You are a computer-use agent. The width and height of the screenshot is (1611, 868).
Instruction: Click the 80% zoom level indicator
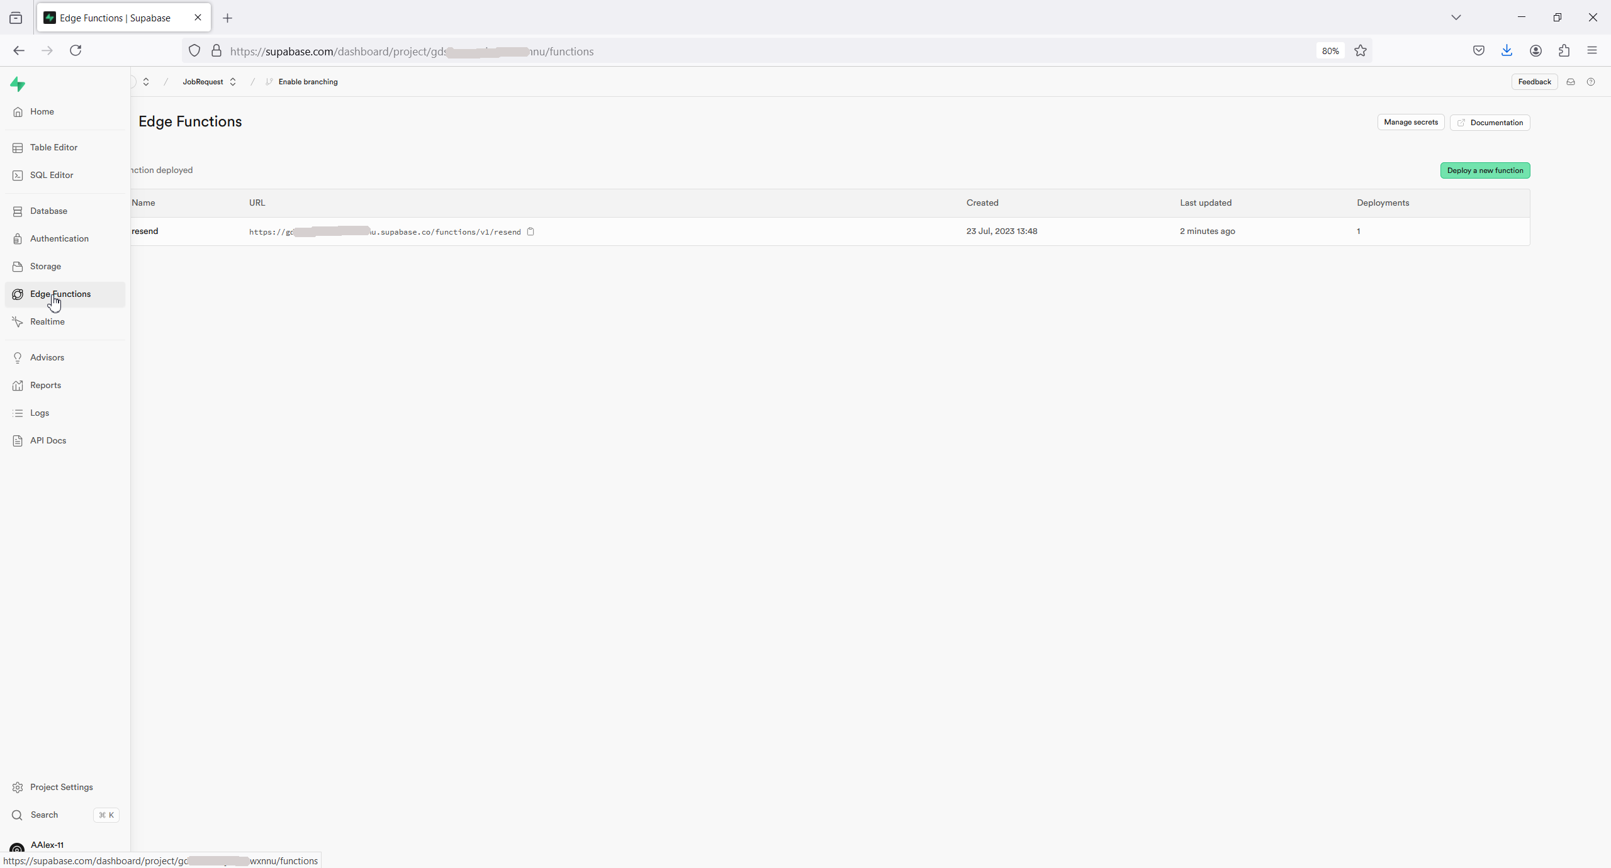point(1330,51)
